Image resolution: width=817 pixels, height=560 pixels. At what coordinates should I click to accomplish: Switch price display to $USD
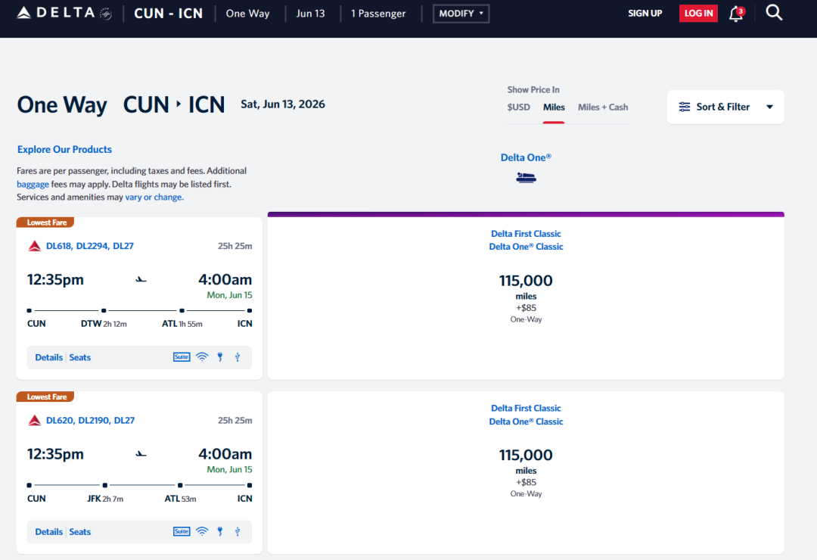pyautogui.click(x=518, y=107)
